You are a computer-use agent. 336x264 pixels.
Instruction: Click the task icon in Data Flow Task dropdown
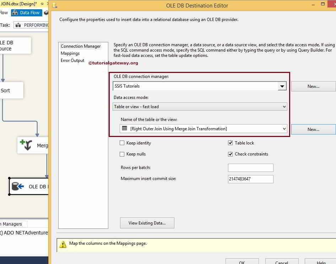coord(18,25)
